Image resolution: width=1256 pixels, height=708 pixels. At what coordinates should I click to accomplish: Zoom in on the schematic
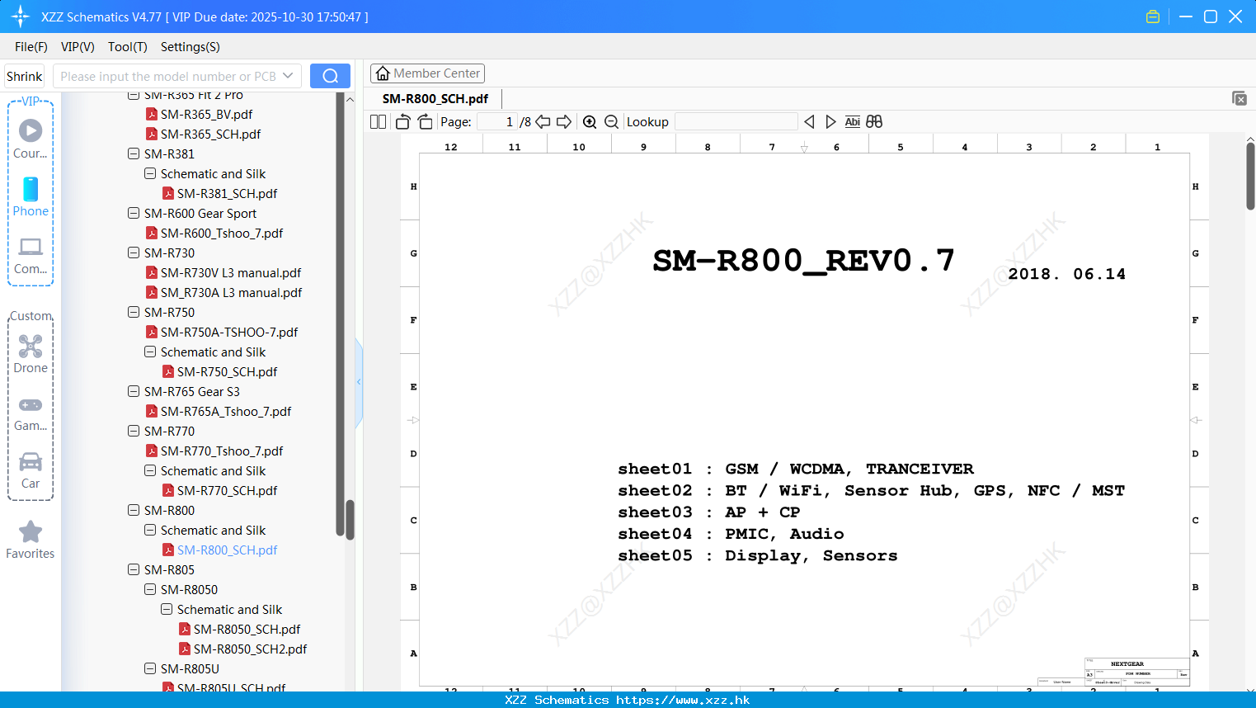click(x=590, y=121)
